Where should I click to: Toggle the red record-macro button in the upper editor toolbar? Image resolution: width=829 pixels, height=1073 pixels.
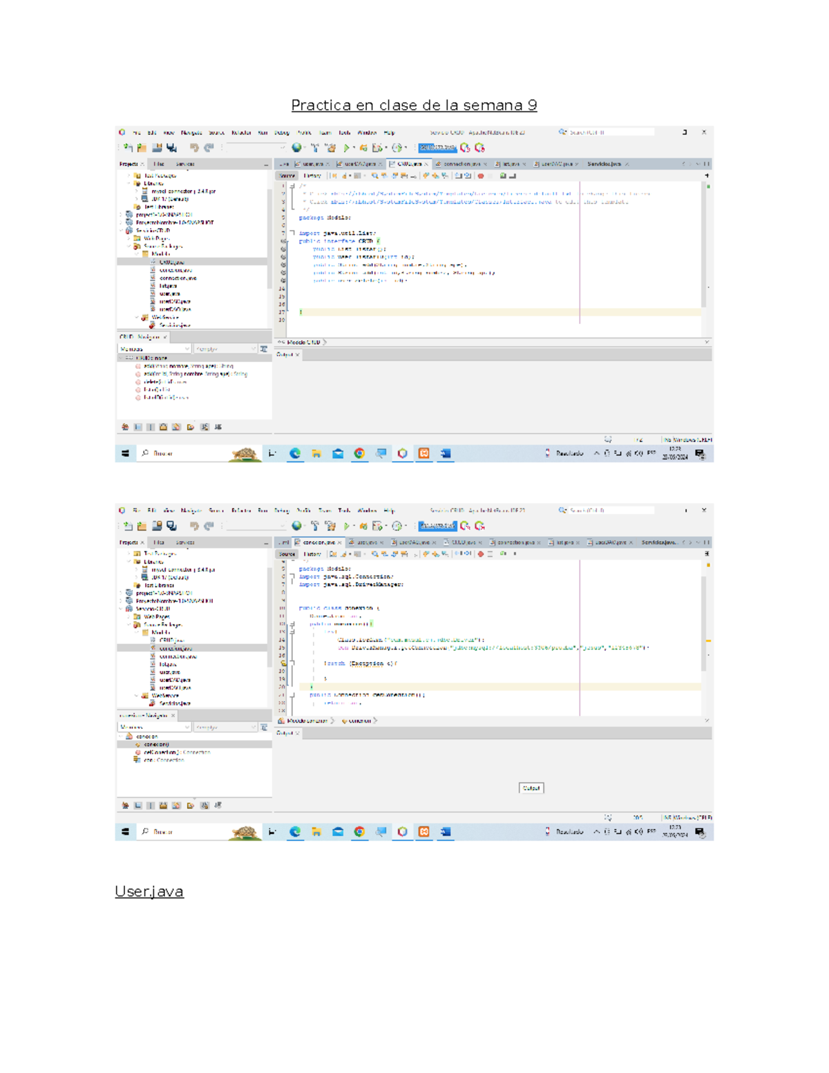(481, 176)
